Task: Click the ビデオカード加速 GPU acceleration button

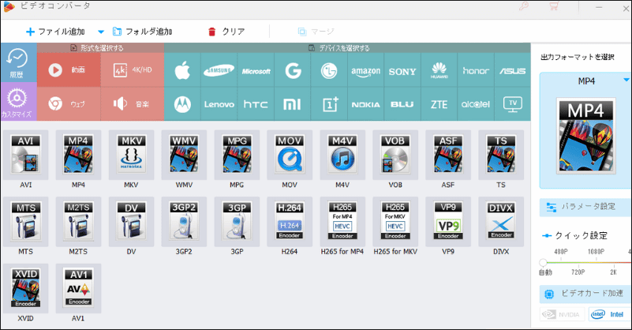Action: click(x=585, y=294)
